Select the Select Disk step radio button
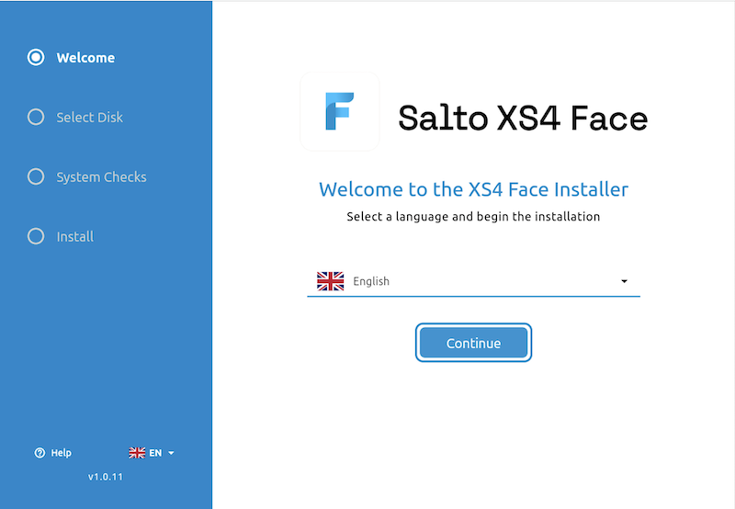The width and height of the screenshot is (735, 509). [x=36, y=117]
